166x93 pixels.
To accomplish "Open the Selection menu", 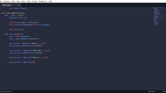I will (7, 1).
